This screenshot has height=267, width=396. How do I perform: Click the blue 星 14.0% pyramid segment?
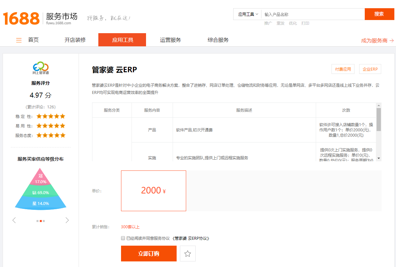coord(41,203)
